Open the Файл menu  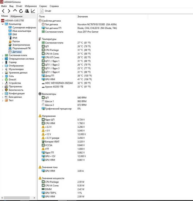[4, 6]
